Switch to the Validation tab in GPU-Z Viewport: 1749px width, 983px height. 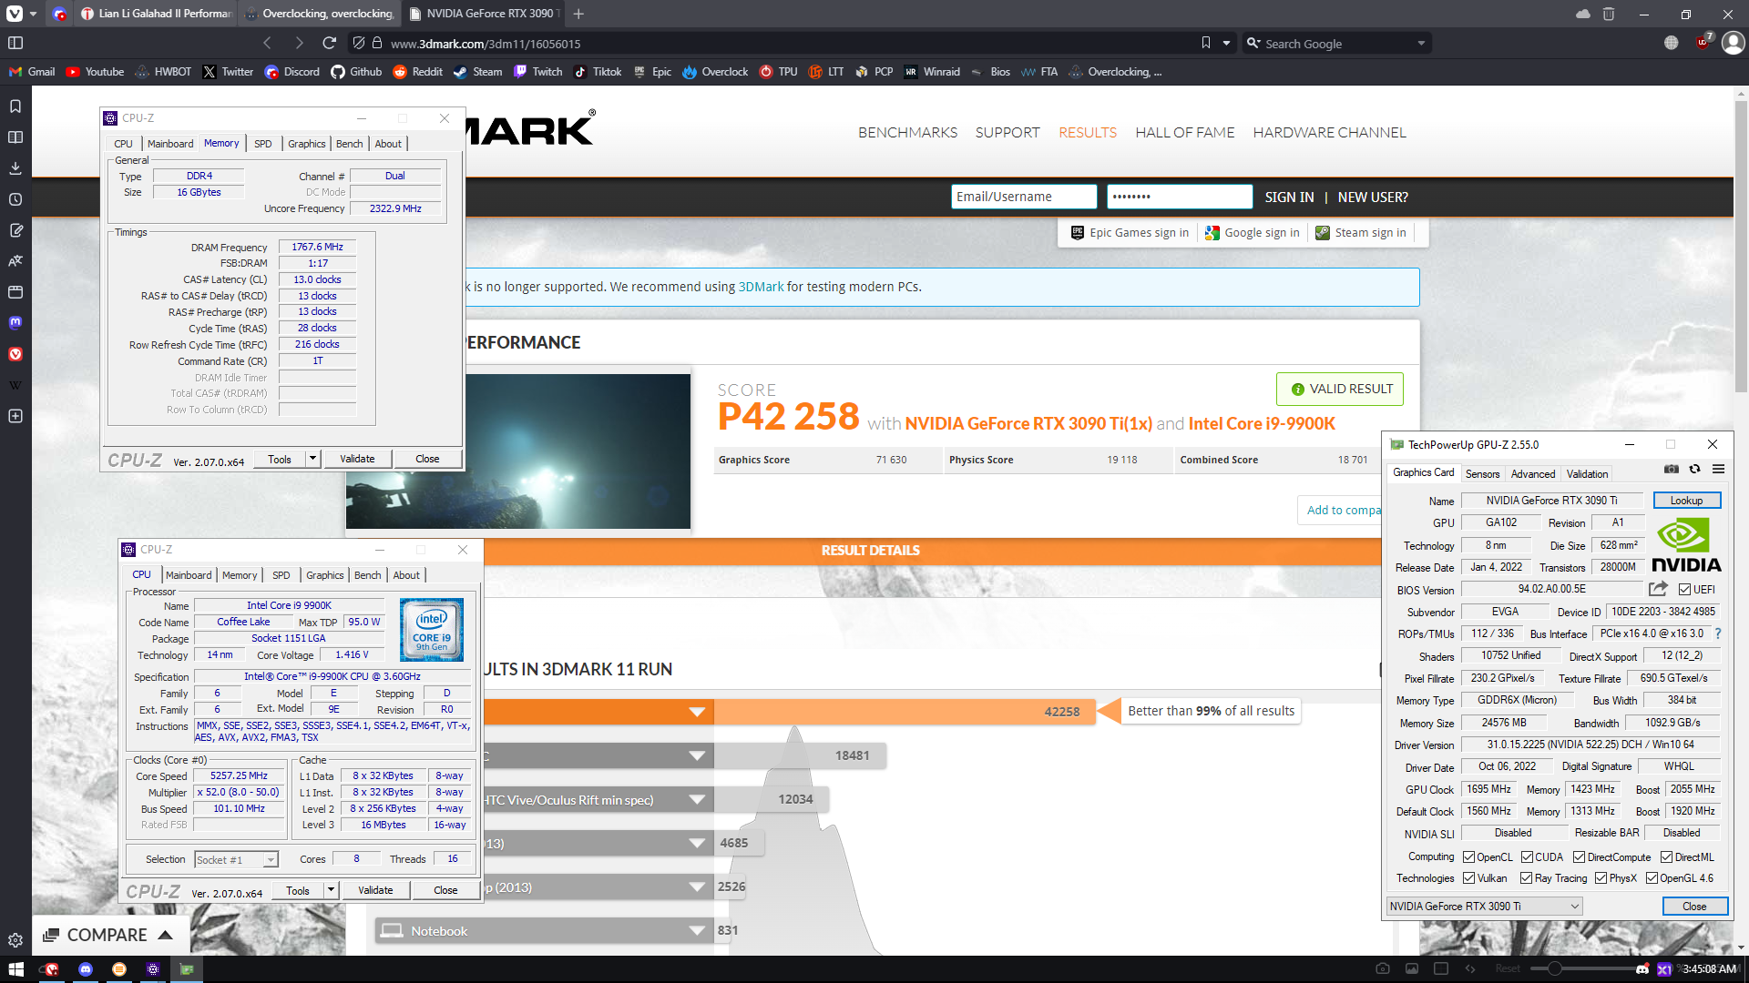point(1587,474)
